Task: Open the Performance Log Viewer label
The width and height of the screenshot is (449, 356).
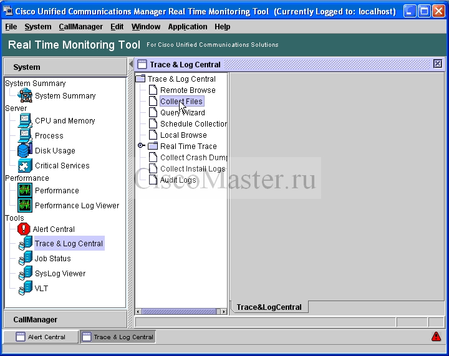Action: pos(77,206)
